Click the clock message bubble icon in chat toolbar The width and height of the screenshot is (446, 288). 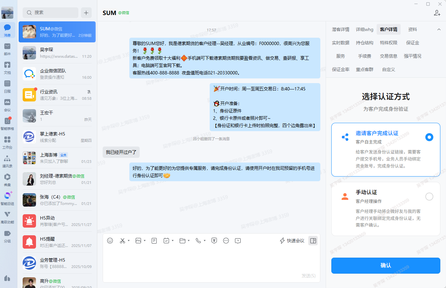(x=238, y=241)
